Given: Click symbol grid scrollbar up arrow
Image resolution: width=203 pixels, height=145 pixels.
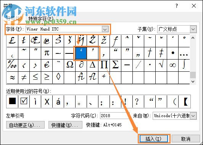Looking at the screenshot, I should (193, 38).
